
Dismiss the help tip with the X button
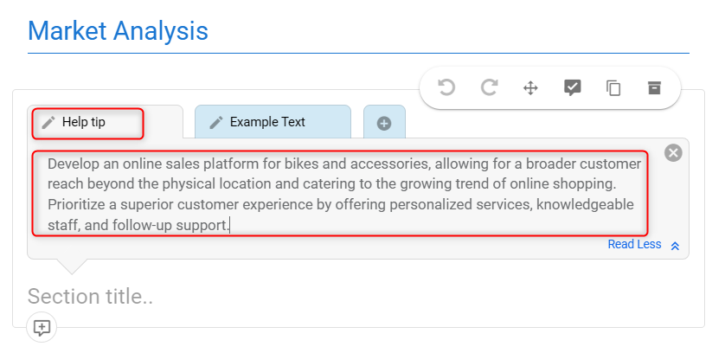coord(673,152)
